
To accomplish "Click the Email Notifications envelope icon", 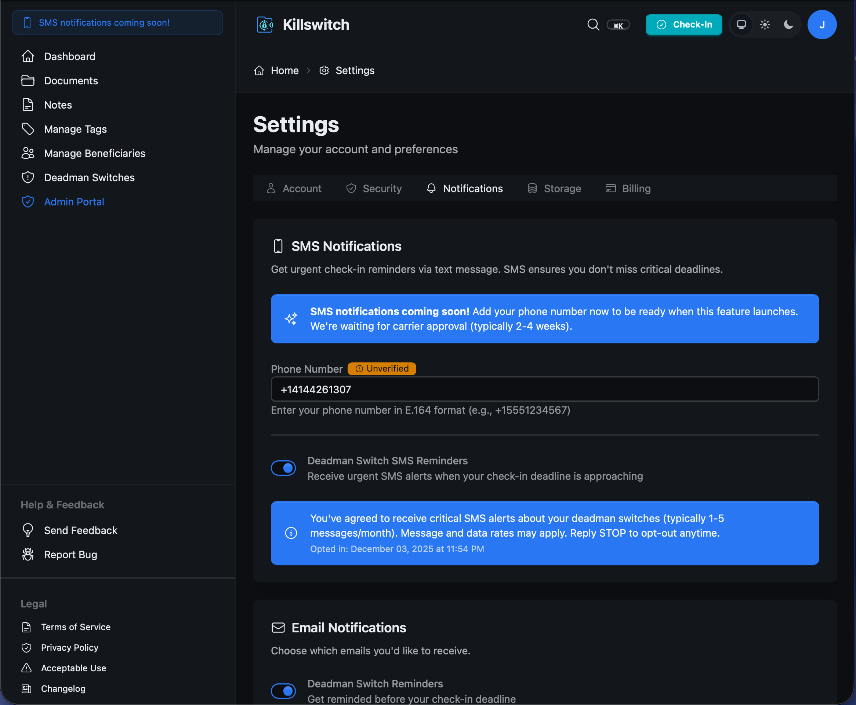I will pyautogui.click(x=279, y=628).
